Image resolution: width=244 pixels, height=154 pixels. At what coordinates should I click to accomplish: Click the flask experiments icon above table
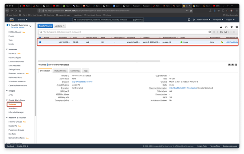click(221, 27)
